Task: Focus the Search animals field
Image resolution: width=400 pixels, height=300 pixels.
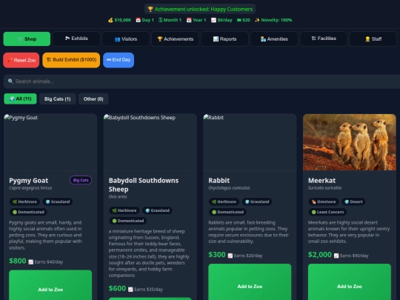Action: point(201,81)
